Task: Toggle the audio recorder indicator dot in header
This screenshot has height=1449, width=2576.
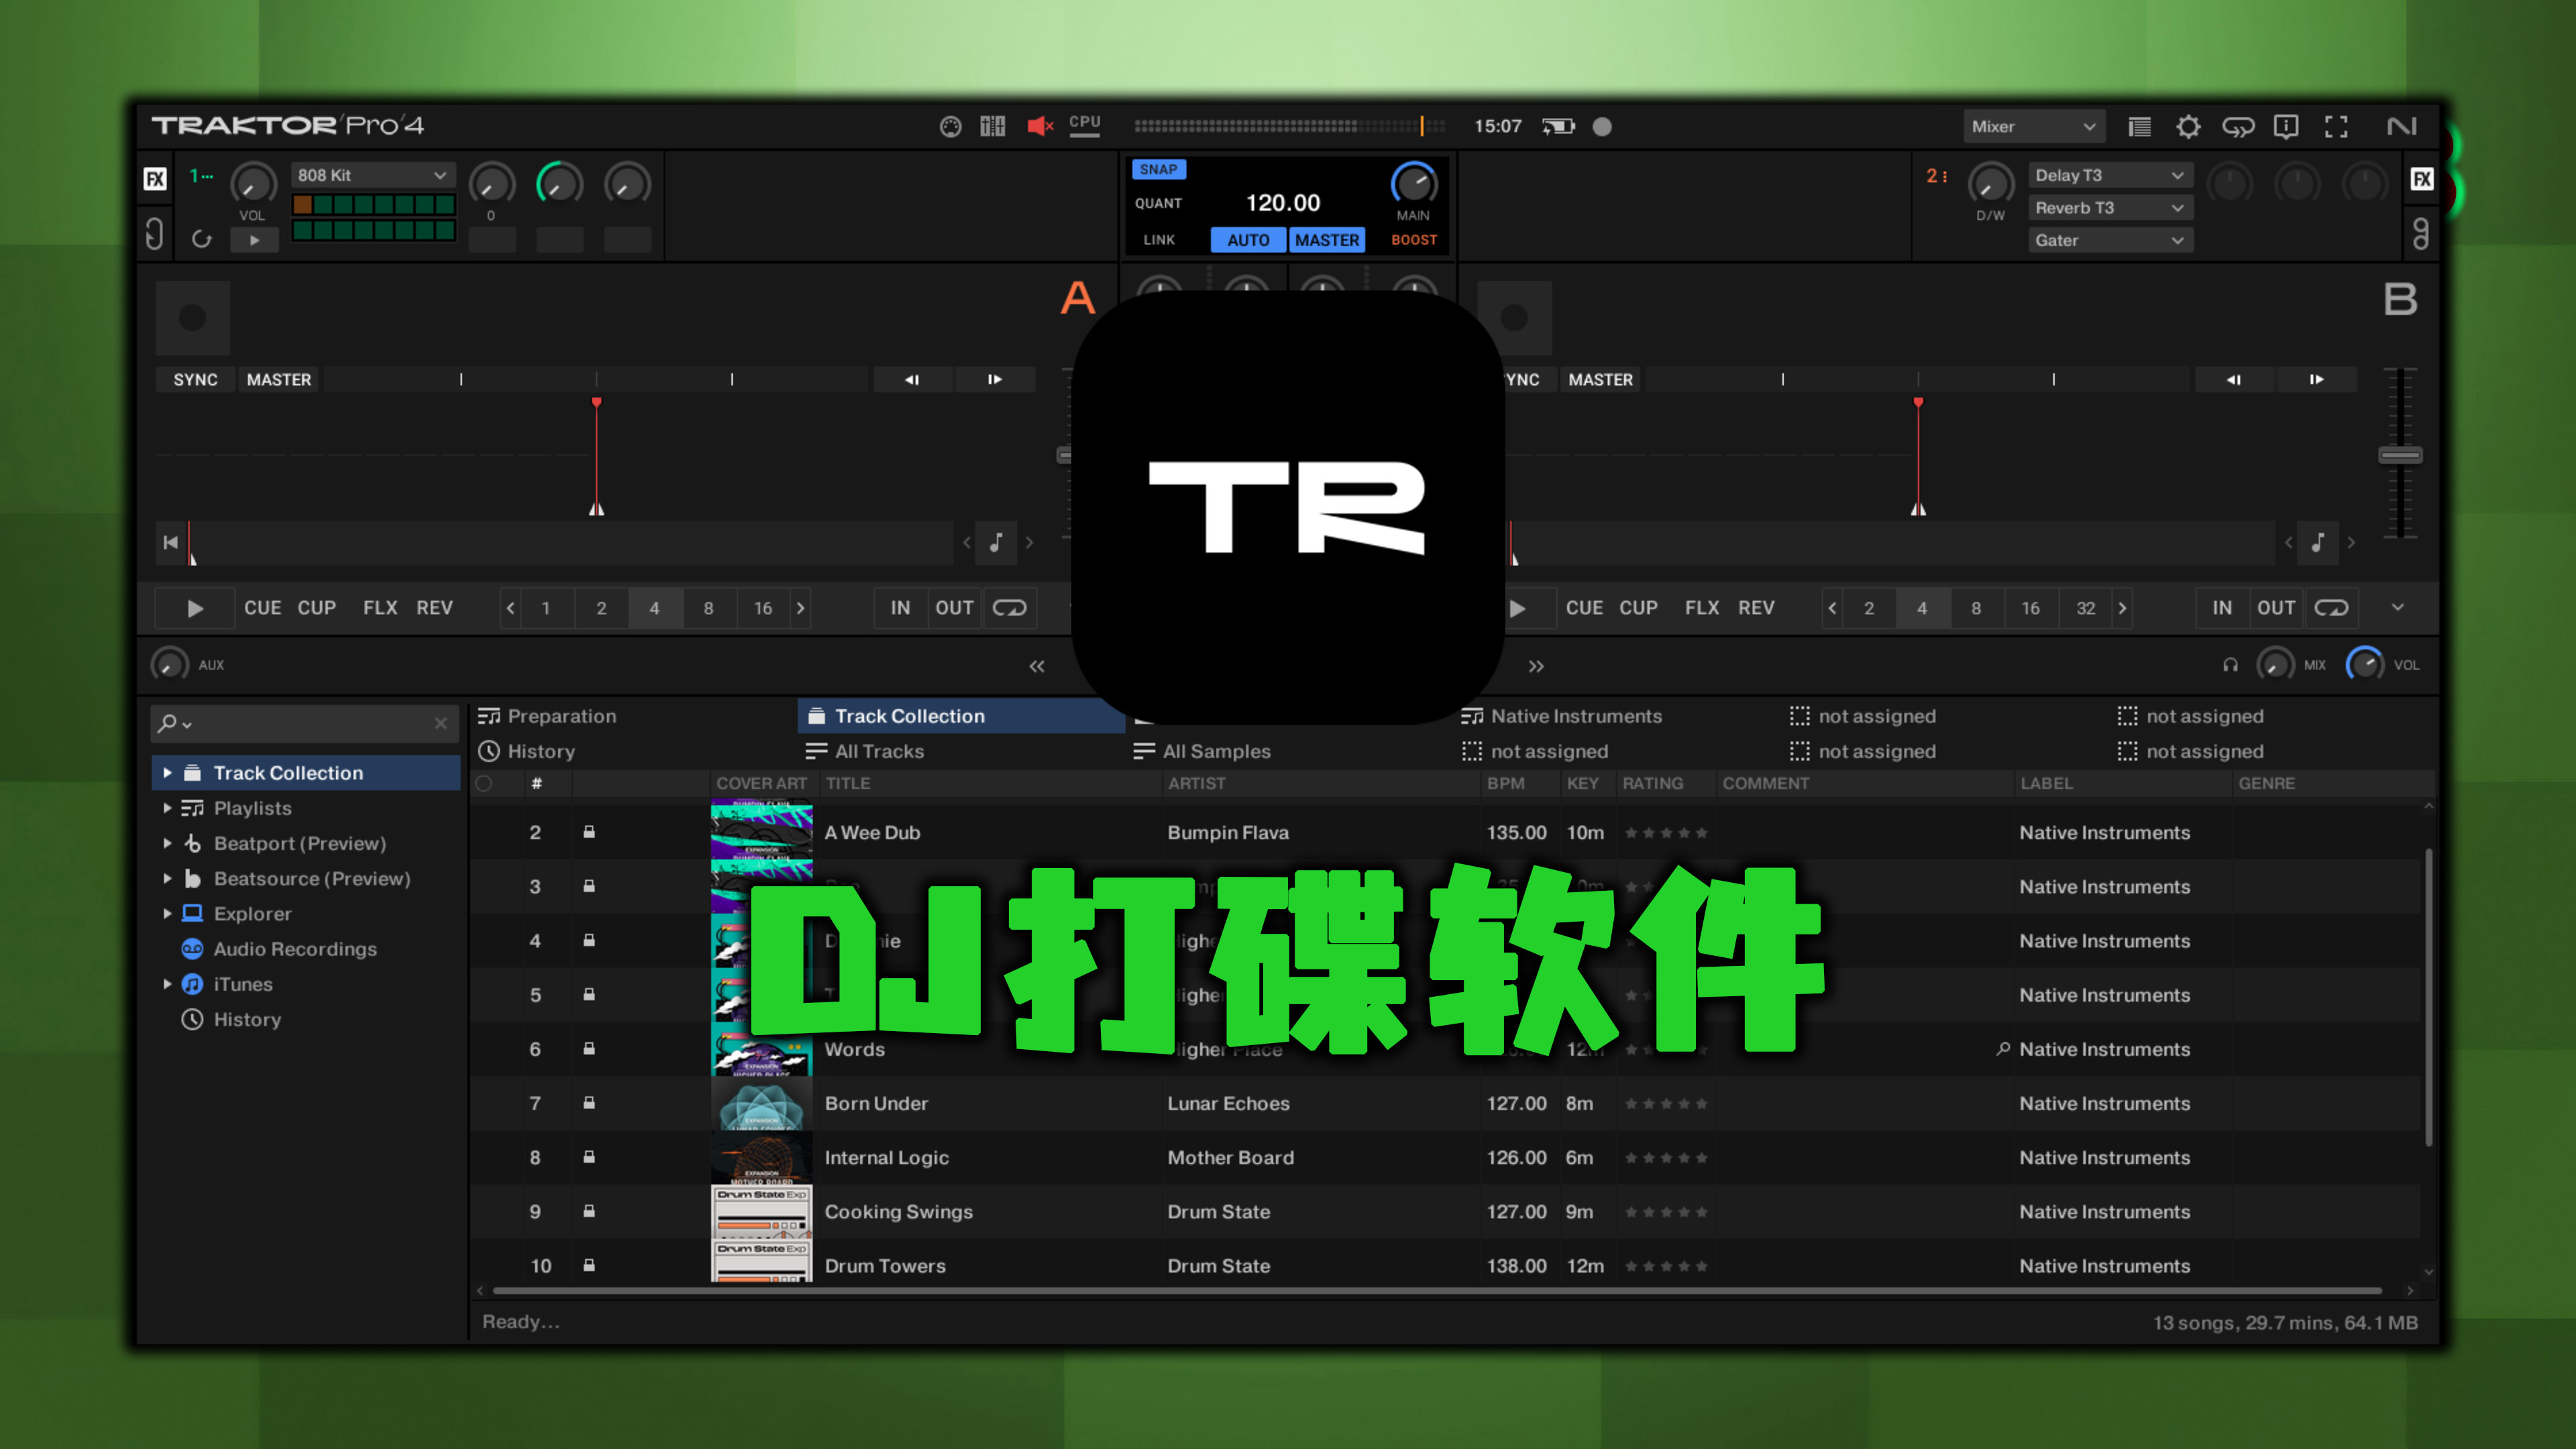Action: (x=1602, y=126)
